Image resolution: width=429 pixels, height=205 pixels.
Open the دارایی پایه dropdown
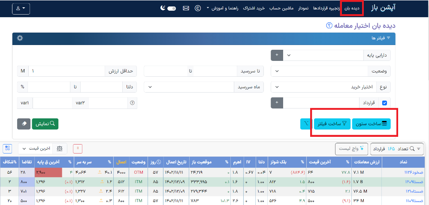click(323, 55)
